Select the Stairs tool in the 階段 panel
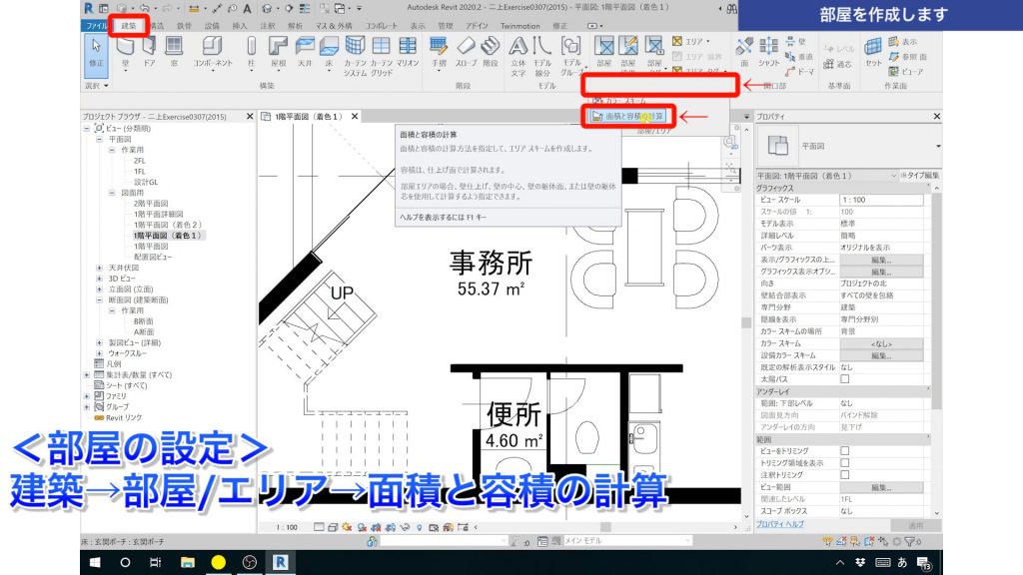Image resolution: width=1023 pixels, height=575 pixels. (489, 48)
